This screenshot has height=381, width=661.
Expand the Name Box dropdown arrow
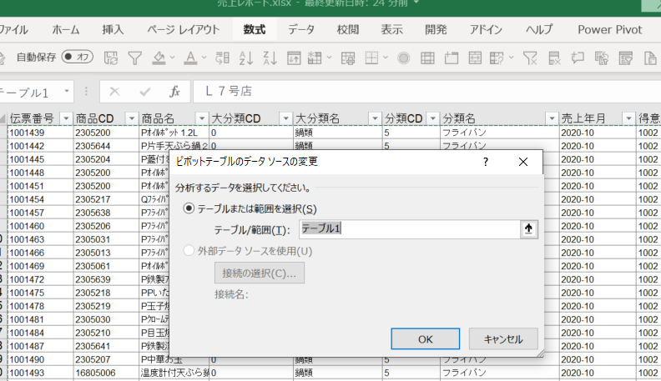click(67, 91)
